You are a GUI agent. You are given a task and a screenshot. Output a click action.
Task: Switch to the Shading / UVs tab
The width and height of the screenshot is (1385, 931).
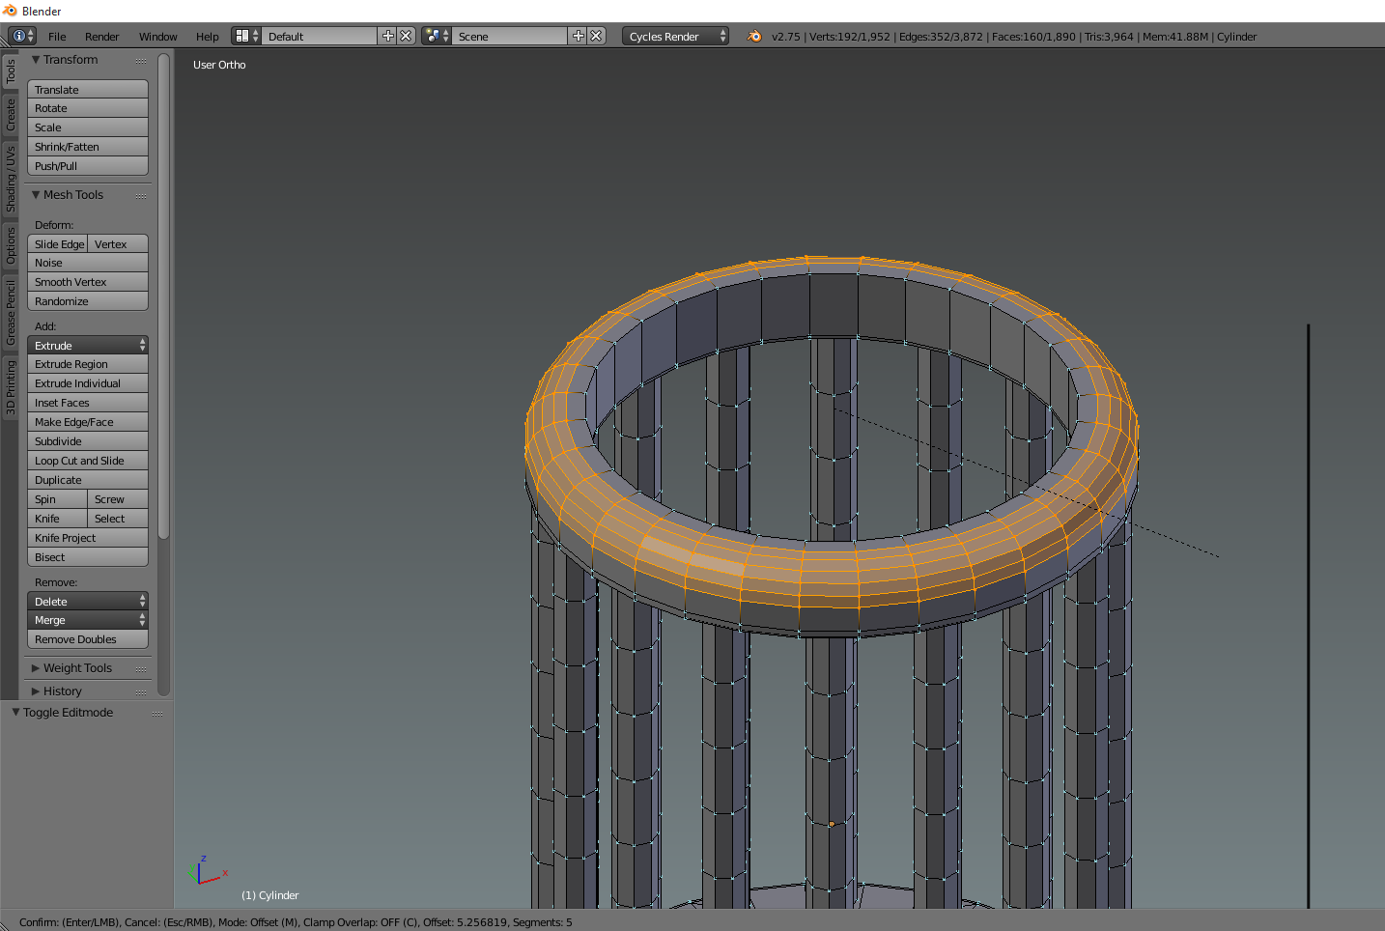tap(11, 179)
